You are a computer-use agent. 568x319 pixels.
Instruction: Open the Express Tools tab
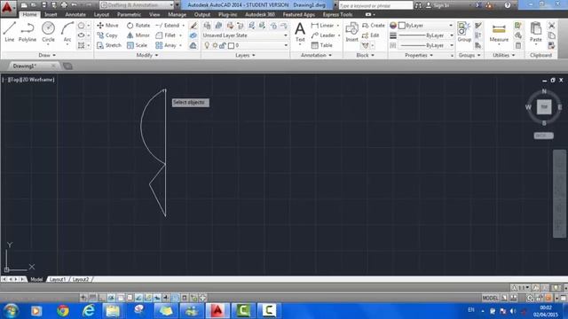[337, 14]
